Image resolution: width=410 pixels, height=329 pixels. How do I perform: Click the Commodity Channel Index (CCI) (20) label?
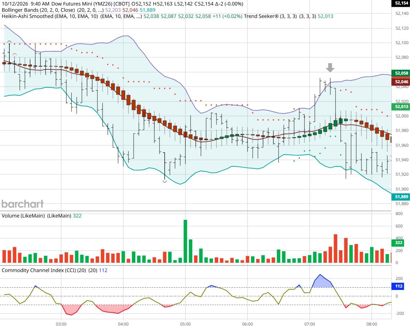point(44,270)
